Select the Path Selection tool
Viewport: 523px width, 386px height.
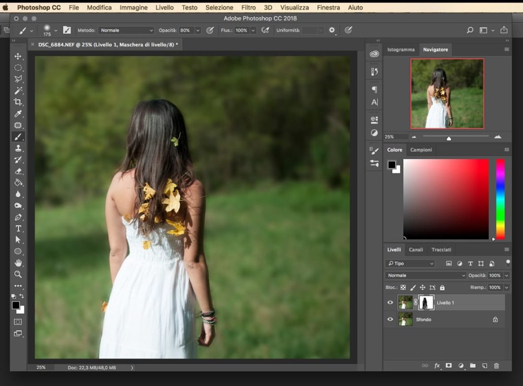click(x=18, y=240)
